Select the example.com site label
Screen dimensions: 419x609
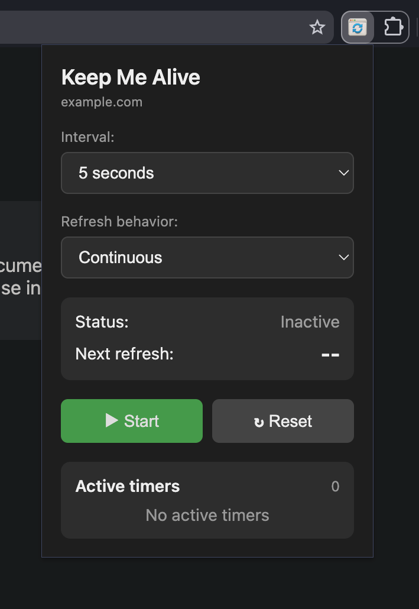coord(101,102)
